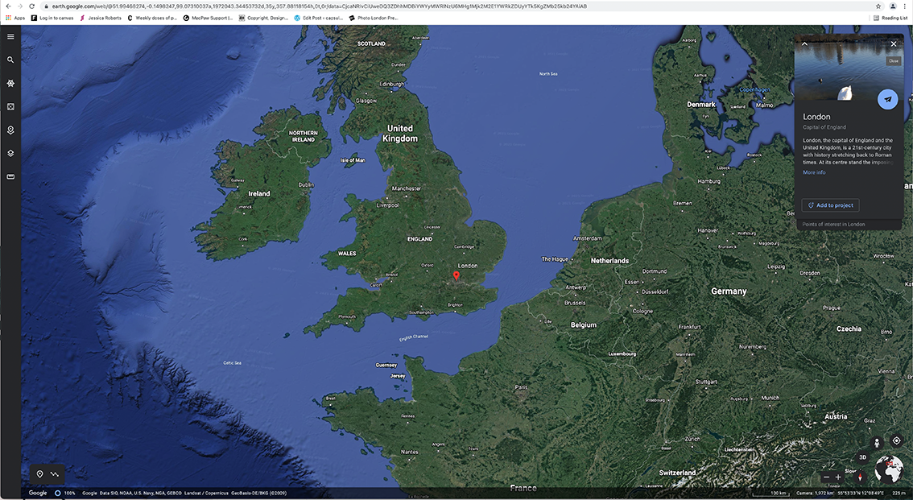Drop Pegman for Street View

point(877,442)
